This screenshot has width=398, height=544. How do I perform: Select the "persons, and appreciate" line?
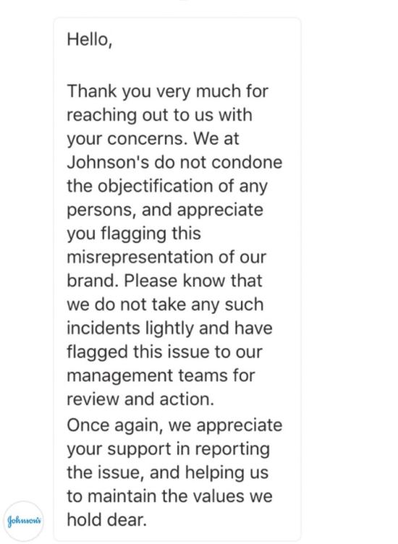(x=165, y=211)
